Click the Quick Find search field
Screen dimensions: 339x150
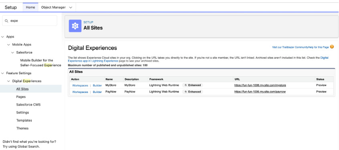pyautogui.click(x=30, y=21)
